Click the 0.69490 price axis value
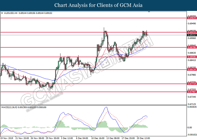197x140 pixels. coord(192,24)
